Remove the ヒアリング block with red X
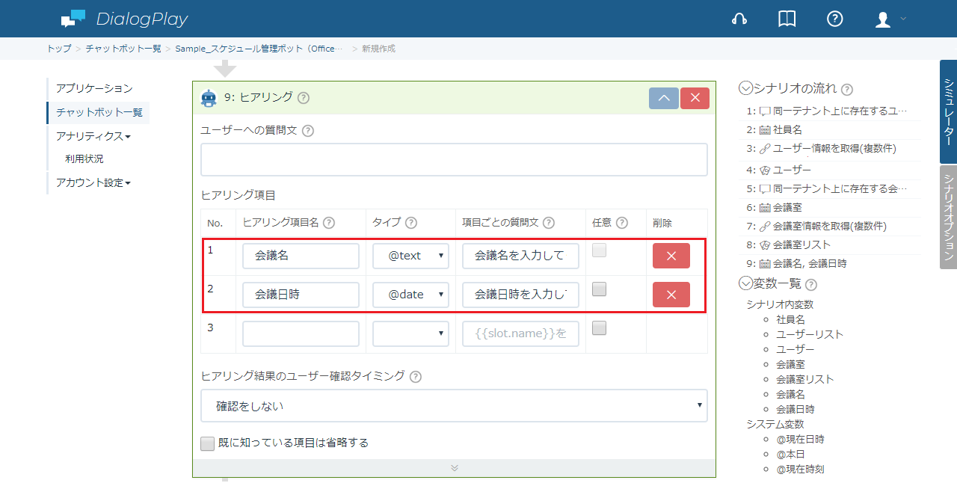957x486 pixels. click(695, 98)
